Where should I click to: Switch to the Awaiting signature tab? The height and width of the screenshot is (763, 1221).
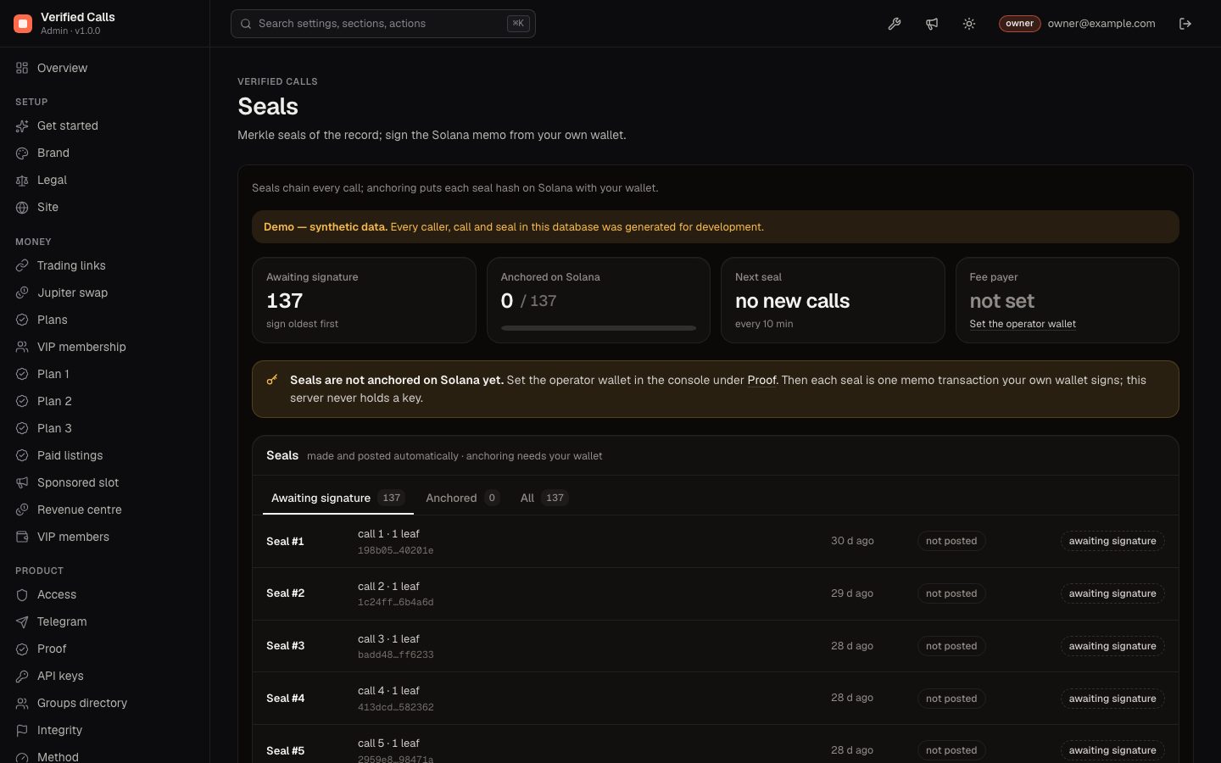click(338, 498)
